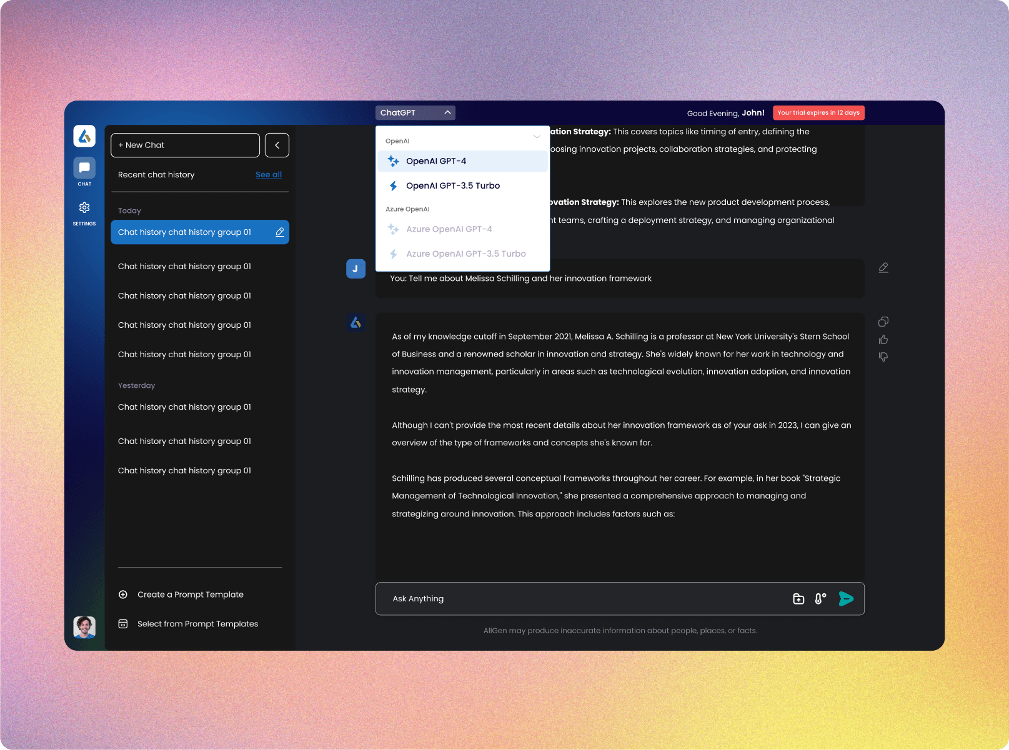The image size is (1009, 750).
Task: Click the sparkle icon for OpenAI GPT-4
Action: coord(394,161)
